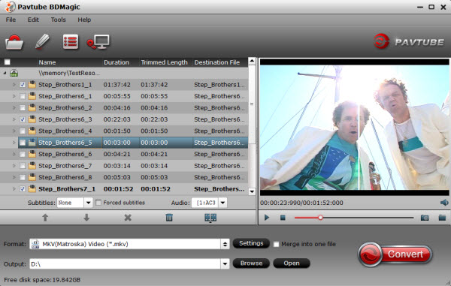Select the Step_Brothers6_8 row name
451x286 pixels.
click(65, 177)
